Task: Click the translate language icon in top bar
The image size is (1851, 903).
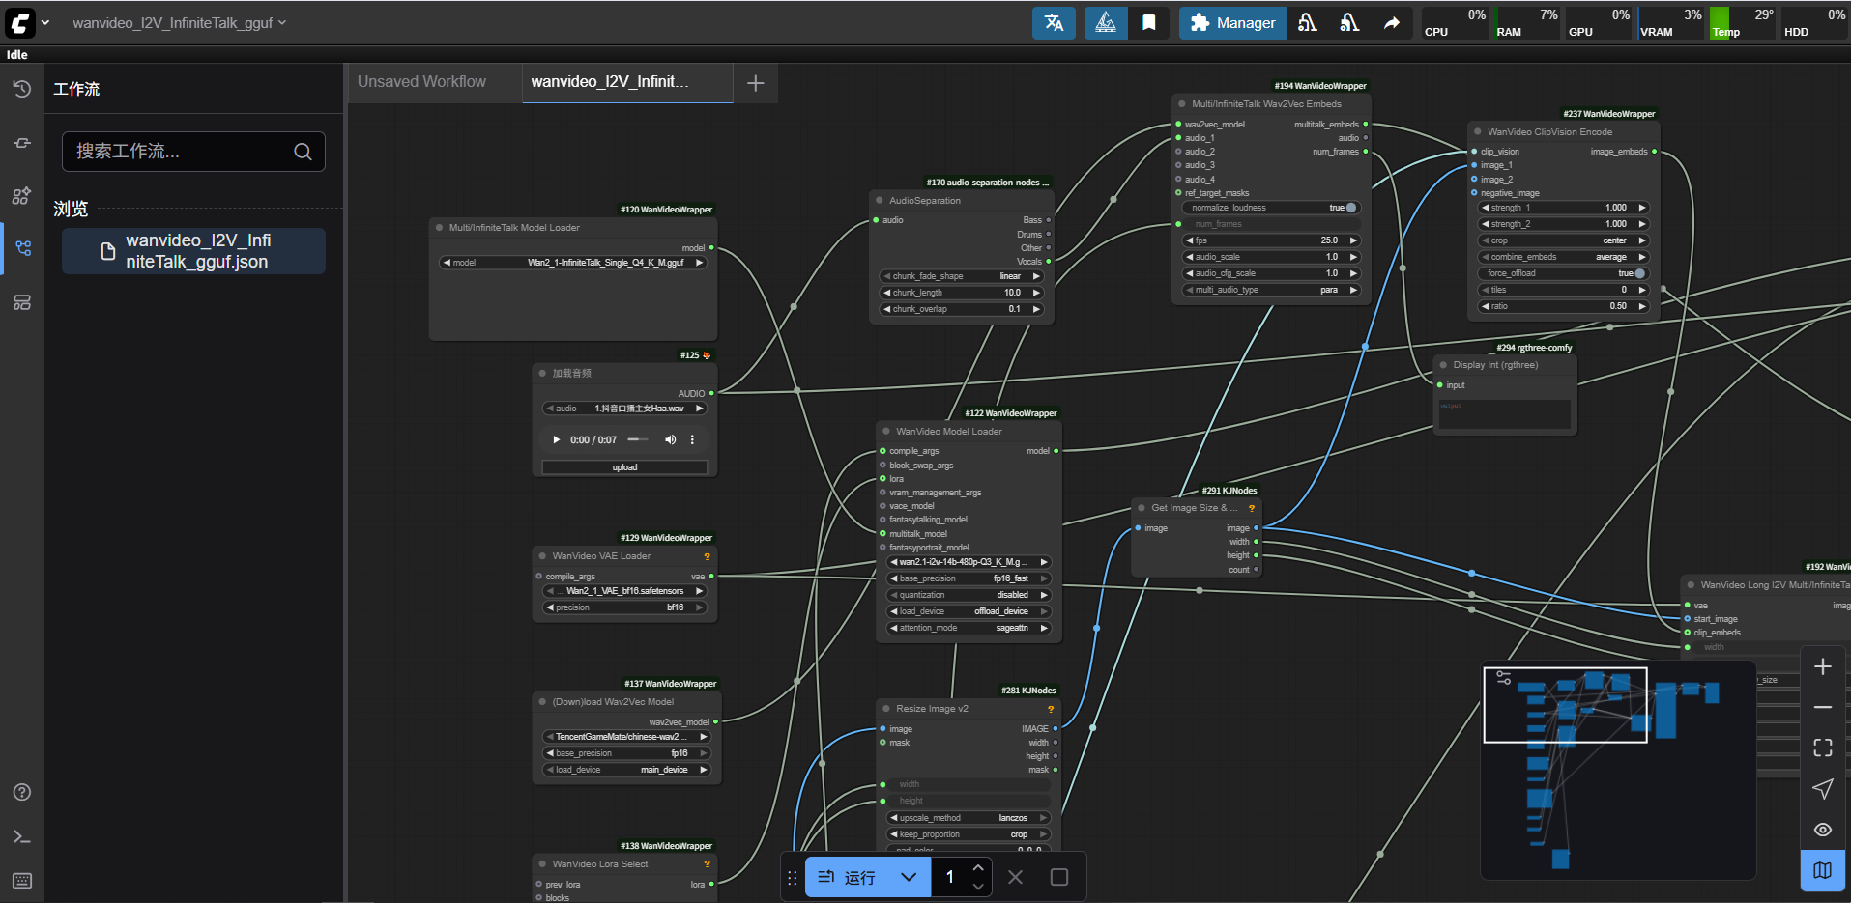Action: 1054,23
